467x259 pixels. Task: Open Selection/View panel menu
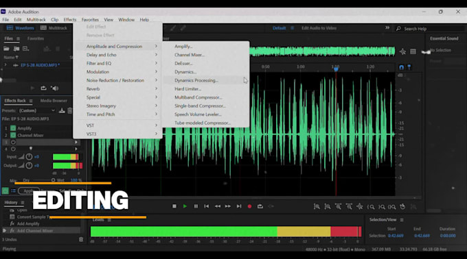click(x=402, y=220)
